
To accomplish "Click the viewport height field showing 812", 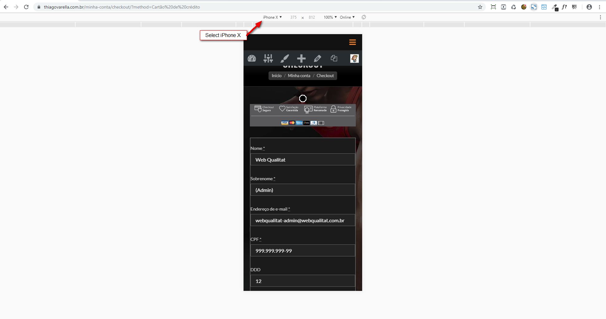I will (312, 17).
